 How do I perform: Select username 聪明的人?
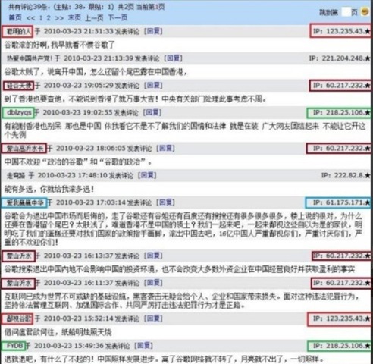pyautogui.click(x=19, y=31)
